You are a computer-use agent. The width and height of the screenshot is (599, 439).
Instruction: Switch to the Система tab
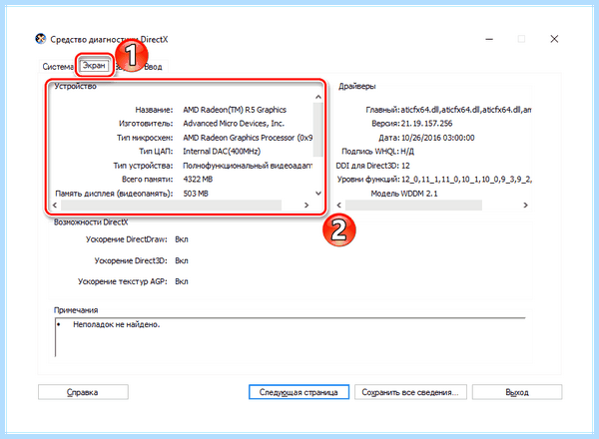coord(58,67)
